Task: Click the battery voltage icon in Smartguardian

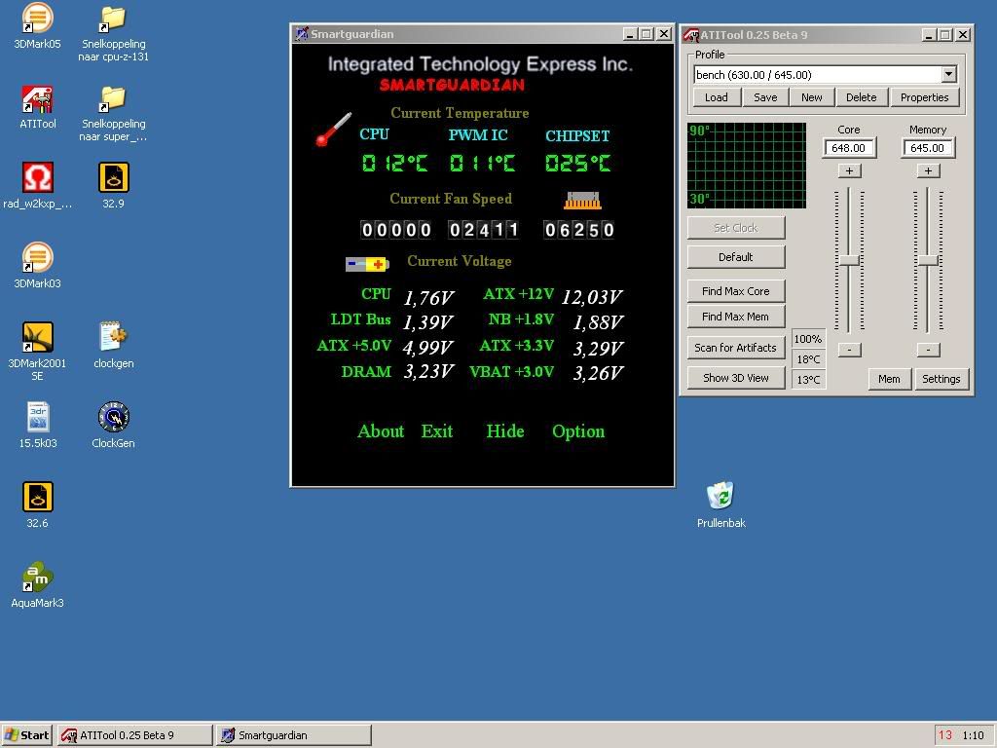Action: coord(367,264)
